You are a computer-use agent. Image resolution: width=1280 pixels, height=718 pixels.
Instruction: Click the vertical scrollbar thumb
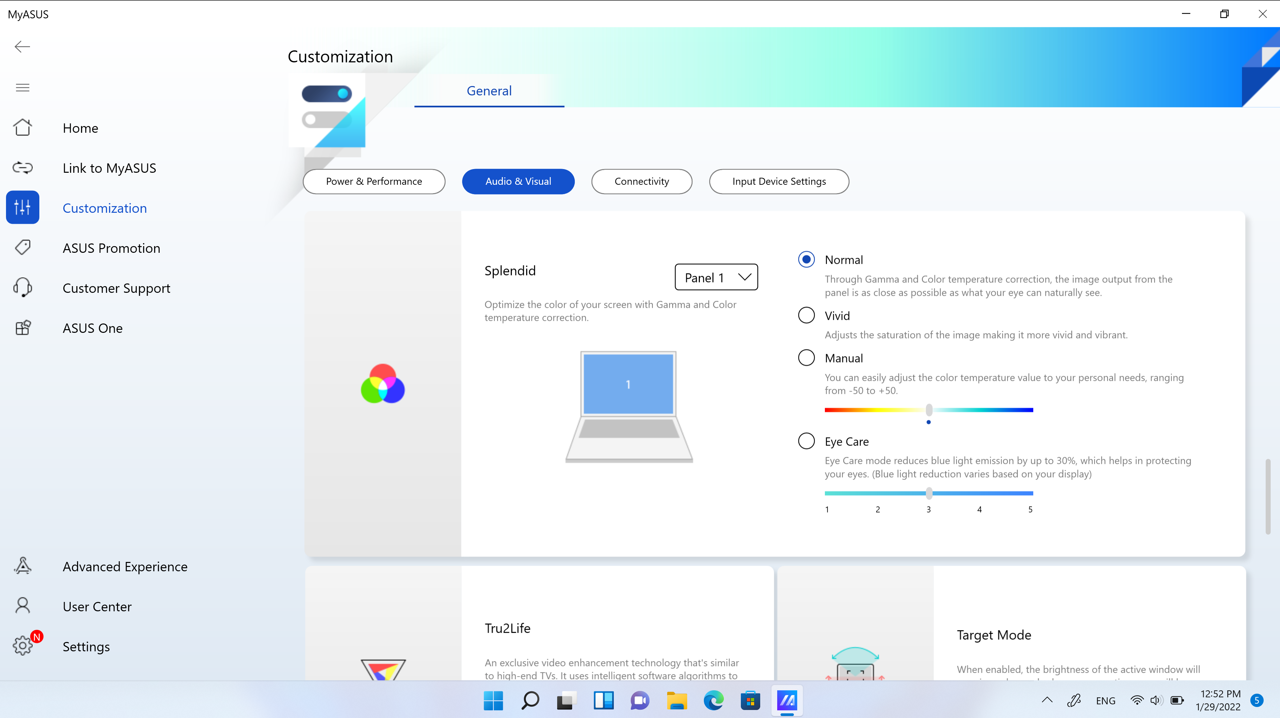1268,496
